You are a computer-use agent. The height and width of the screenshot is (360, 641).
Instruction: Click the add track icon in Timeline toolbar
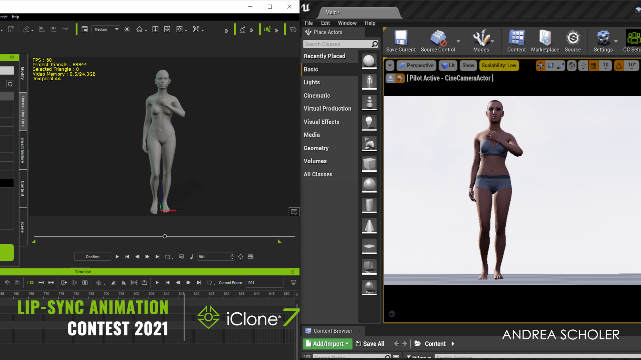click(x=64, y=283)
